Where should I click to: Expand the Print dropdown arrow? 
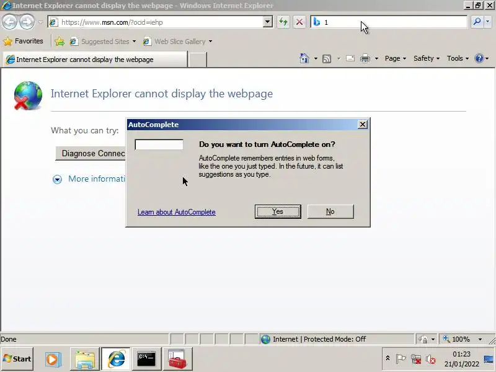click(x=376, y=58)
